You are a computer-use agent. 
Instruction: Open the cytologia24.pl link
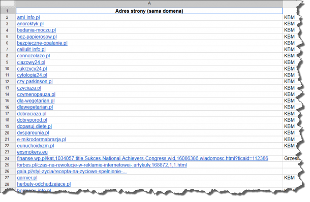pos(32,75)
